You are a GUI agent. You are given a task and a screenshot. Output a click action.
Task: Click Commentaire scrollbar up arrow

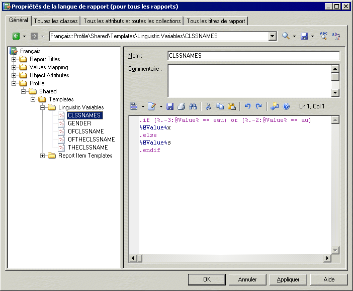(335, 69)
